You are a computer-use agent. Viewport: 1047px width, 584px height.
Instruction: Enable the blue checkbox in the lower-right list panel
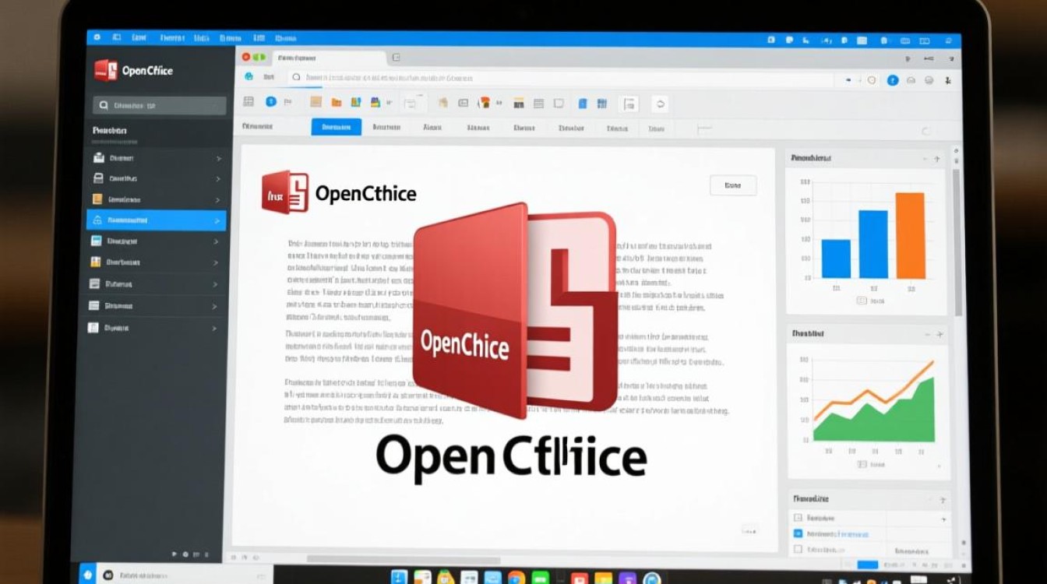click(x=798, y=534)
